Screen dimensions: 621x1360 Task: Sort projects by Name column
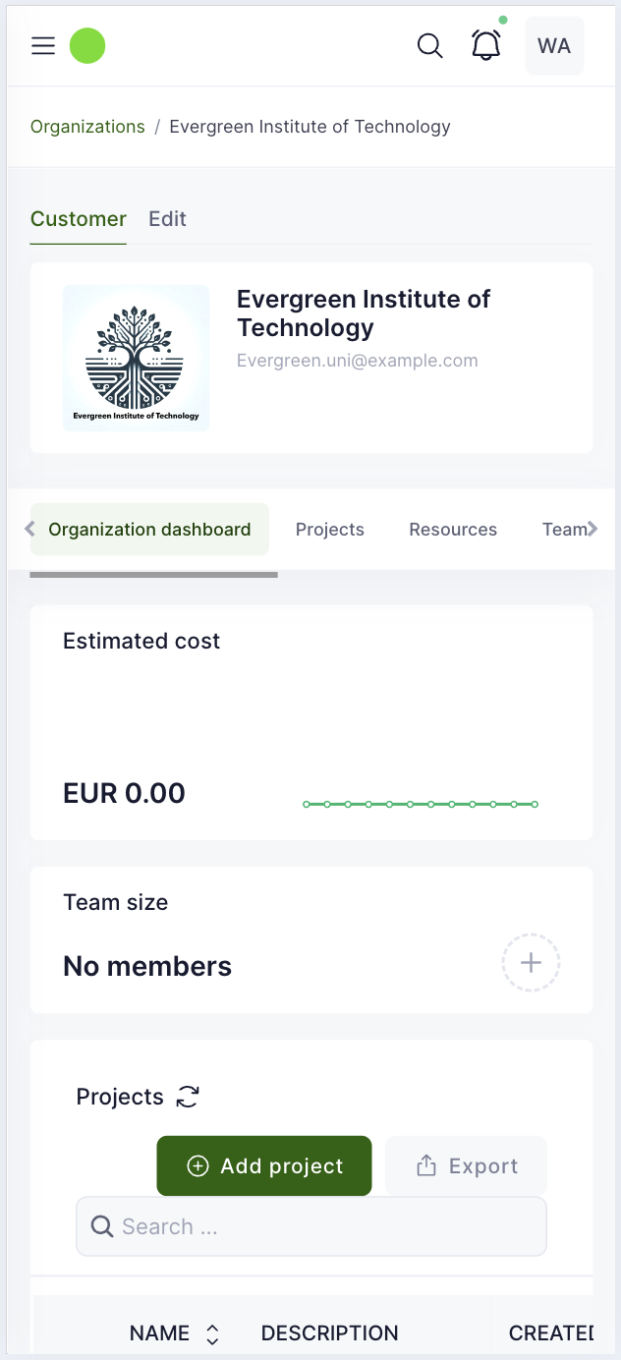(212, 1333)
